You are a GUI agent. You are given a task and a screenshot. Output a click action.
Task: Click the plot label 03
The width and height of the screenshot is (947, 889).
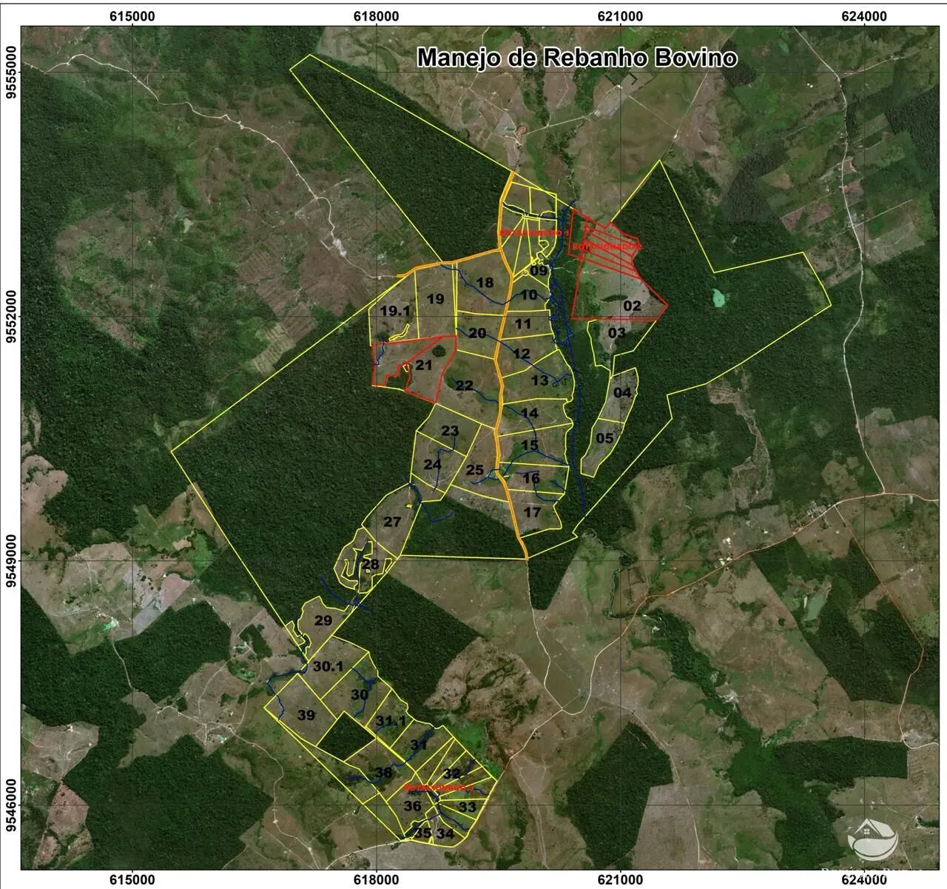616,332
